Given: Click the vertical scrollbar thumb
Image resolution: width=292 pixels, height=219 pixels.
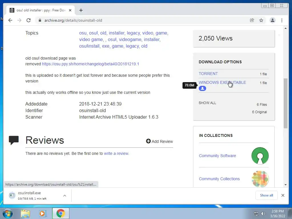Looking at the screenshot, I should (x=285, y=103).
